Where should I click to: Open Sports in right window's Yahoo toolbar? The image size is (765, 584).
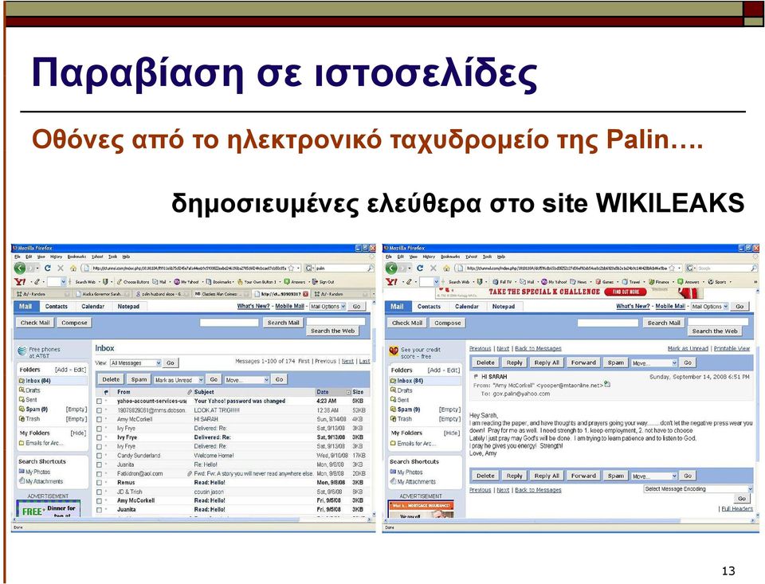tap(717, 281)
